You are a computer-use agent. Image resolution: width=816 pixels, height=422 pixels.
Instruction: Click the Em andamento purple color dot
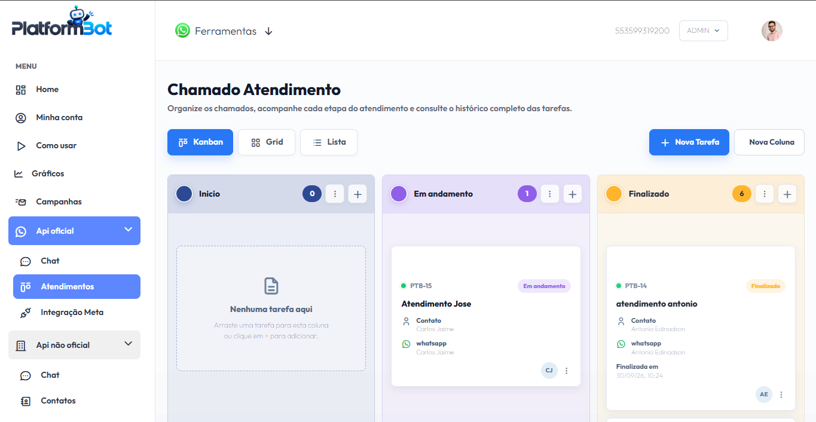pyautogui.click(x=399, y=194)
